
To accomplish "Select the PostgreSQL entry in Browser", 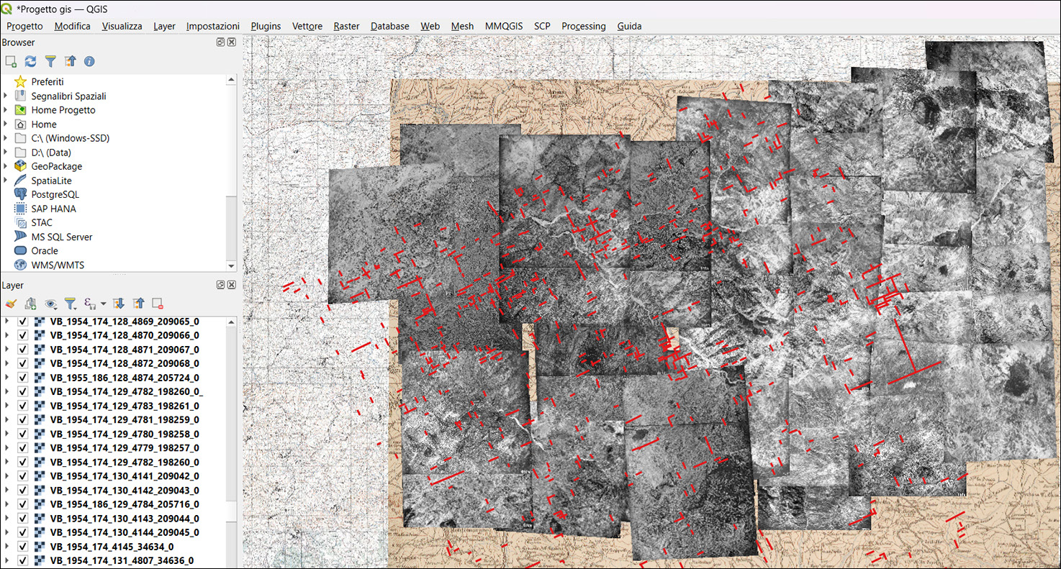I will point(55,195).
